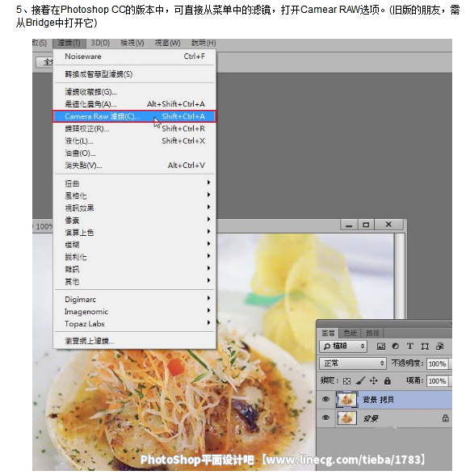
Task: Choose 最適化廣角(A)... menu item
Action: (x=134, y=104)
